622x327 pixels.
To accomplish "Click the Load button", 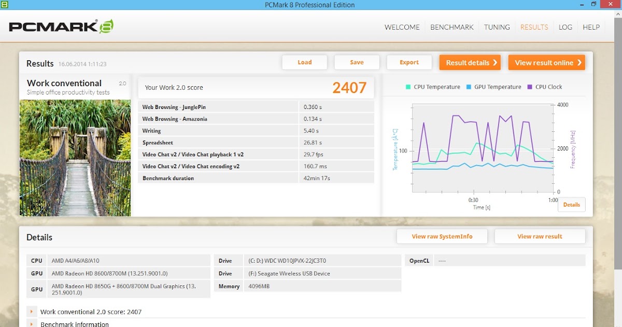I will (x=305, y=62).
